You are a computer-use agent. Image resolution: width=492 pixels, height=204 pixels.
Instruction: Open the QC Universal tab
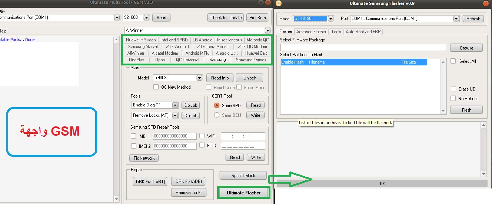click(x=187, y=60)
